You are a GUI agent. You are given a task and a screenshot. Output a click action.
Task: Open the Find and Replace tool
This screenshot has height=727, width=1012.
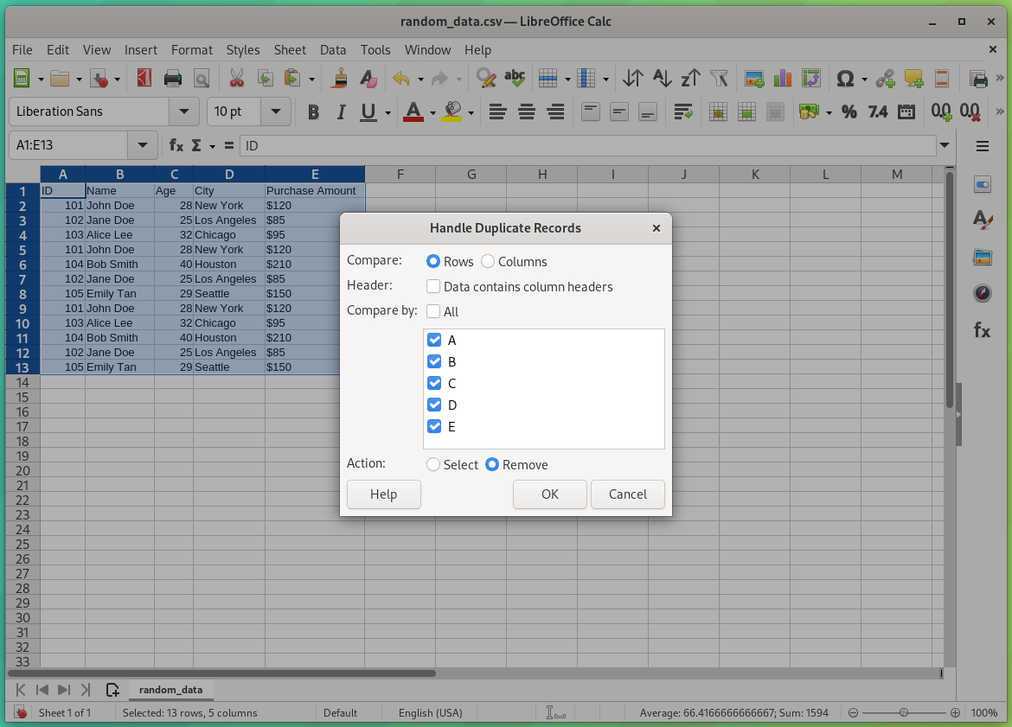pyautogui.click(x=486, y=78)
